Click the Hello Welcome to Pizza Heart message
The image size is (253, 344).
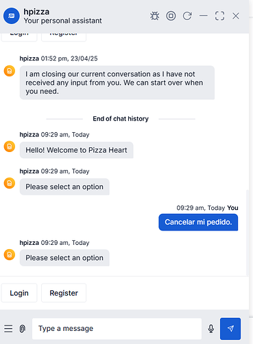(77, 150)
